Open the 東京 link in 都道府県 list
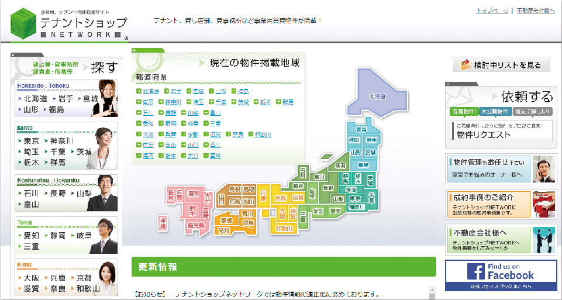 click(148, 102)
